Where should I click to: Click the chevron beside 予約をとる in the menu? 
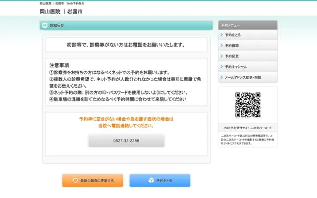[x=221, y=35]
